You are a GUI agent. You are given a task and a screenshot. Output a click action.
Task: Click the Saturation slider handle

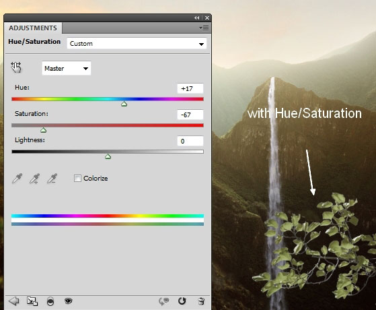click(44, 130)
